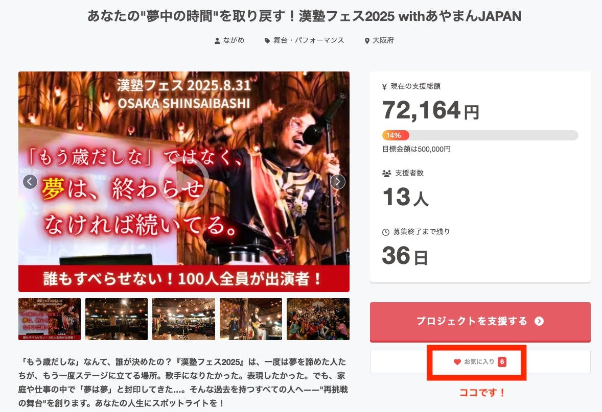Select the fifth thumbnail of group photo
Screen dimensions: 602x412
point(318,319)
